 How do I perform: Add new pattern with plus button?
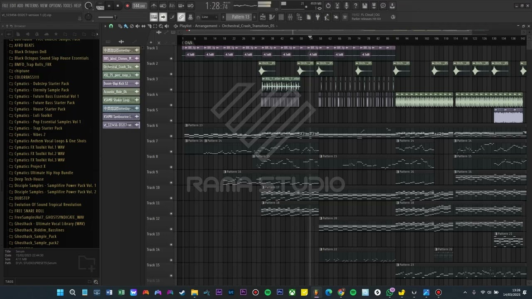click(x=254, y=17)
